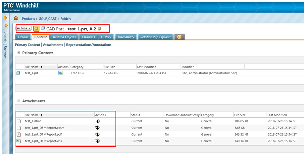Collapse the Attachments section

tap(19, 101)
